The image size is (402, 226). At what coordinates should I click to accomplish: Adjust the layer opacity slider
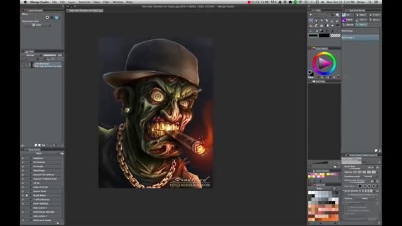point(50,55)
